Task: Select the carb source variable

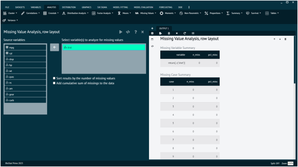Action: (x=25, y=100)
